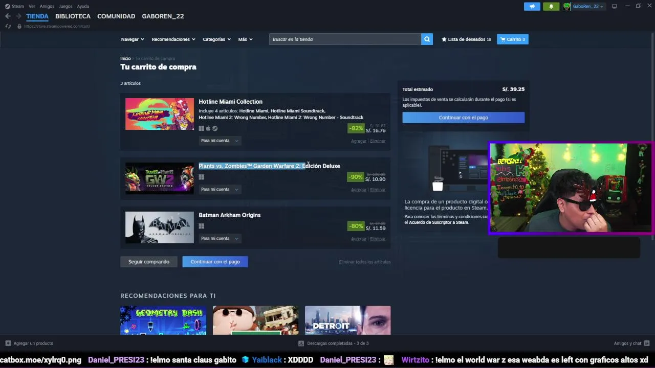Open the Carrito 3 button
Viewport: 655px width, 368px height.
[513, 39]
